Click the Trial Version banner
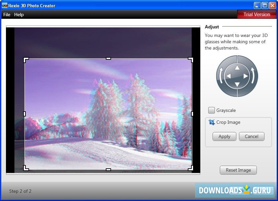 (x=257, y=15)
